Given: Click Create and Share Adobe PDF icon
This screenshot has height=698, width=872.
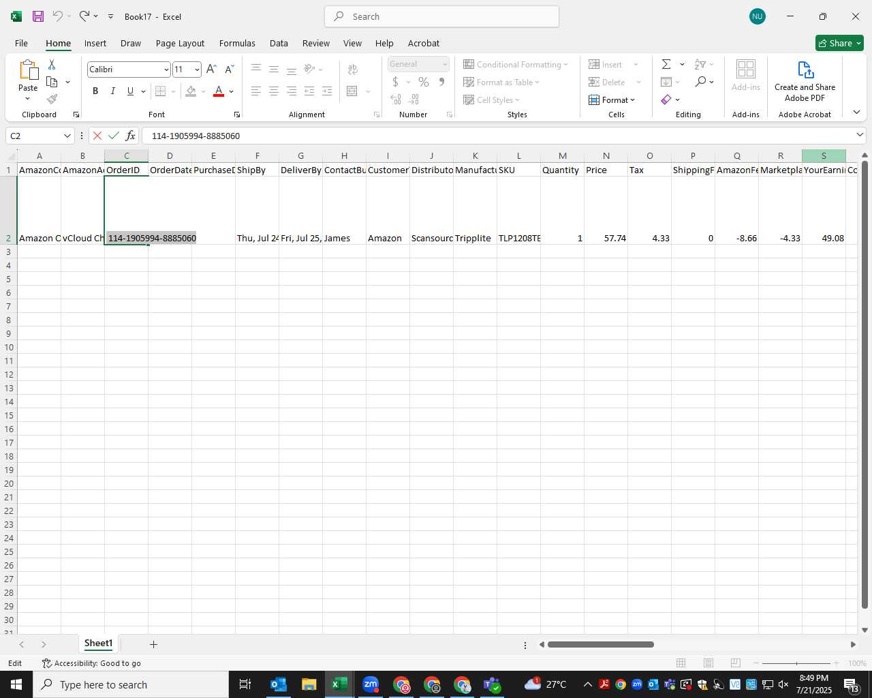Looking at the screenshot, I should point(805,70).
